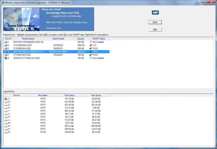Click the Close button
Viewport: 217px width, 149px height.
tap(155, 22)
